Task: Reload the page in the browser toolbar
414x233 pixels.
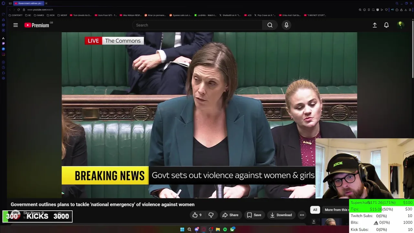Action: pyautogui.click(x=18, y=10)
